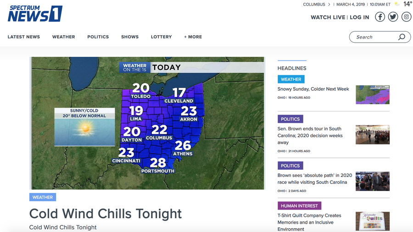Open the Instagram social icon
Viewport: 413px width, 232px height.
point(407,17)
